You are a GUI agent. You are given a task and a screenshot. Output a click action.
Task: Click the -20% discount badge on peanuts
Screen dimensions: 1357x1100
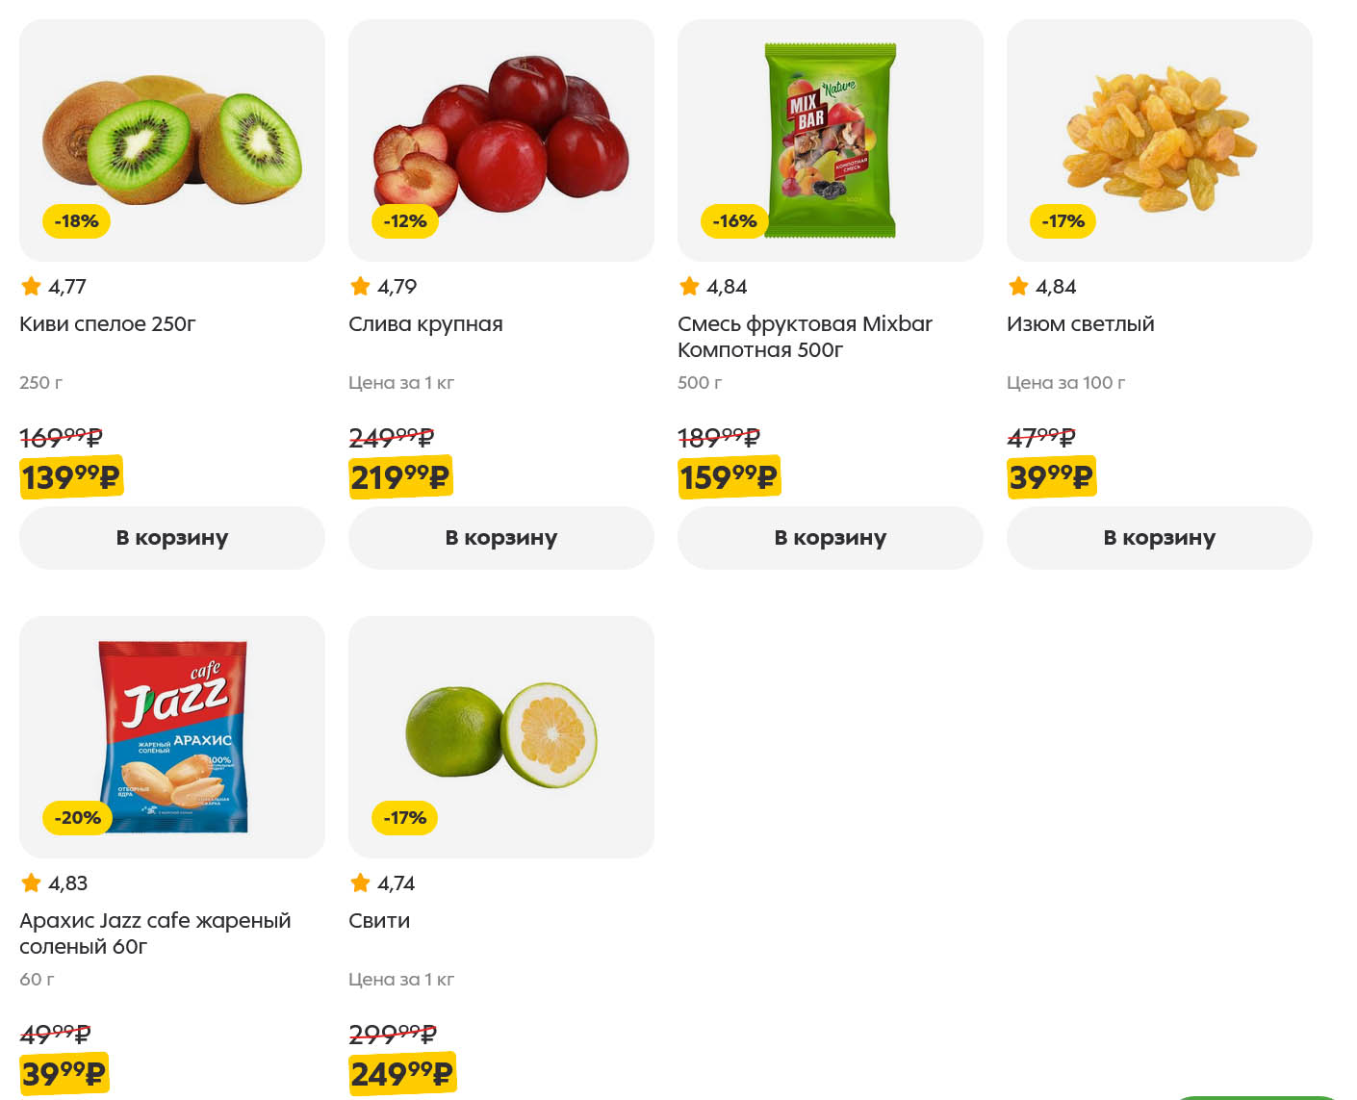pyautogui.click(x=77, y=818)
